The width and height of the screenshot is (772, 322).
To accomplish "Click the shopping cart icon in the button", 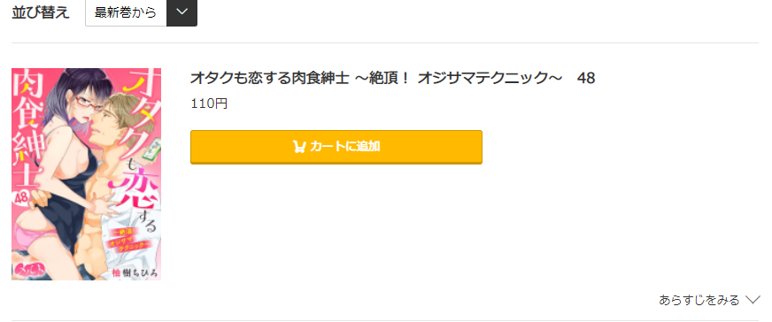I will 299,147.
